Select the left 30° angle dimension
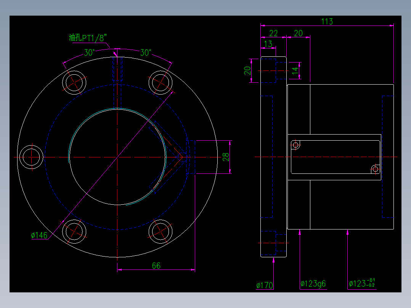This screenshot has height=308, width=411. [x=89, y=53]
